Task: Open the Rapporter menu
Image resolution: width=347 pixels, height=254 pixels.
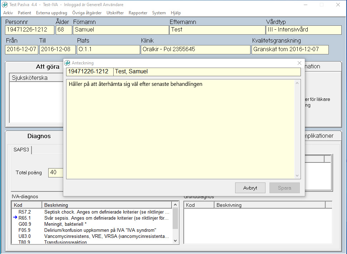Action: (x=138, y=13)
